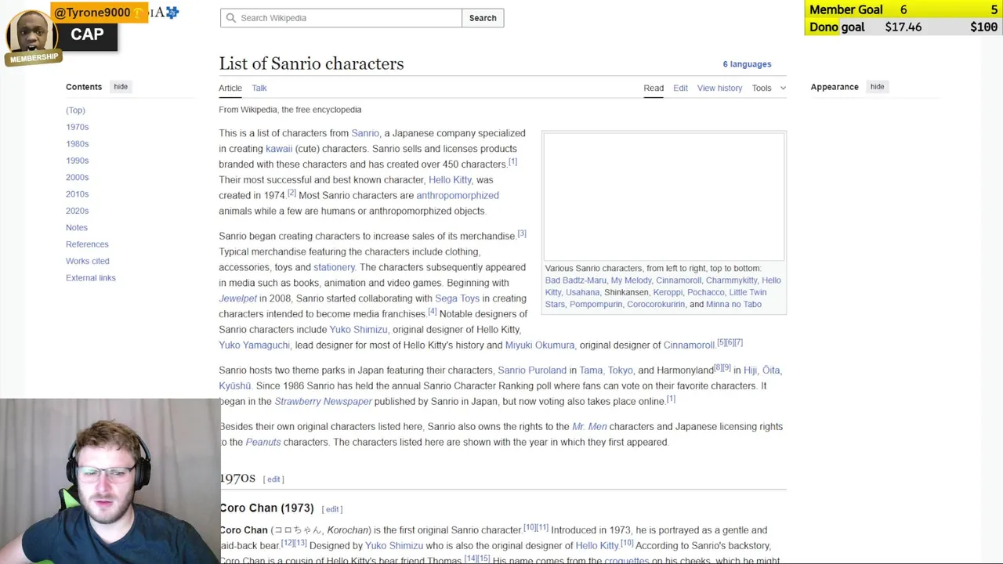Go to Notes section in contents
1003x564 pixels.
pyautogui.click(x=77, y=227)
